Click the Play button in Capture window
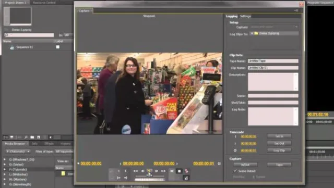 (150, 171)
